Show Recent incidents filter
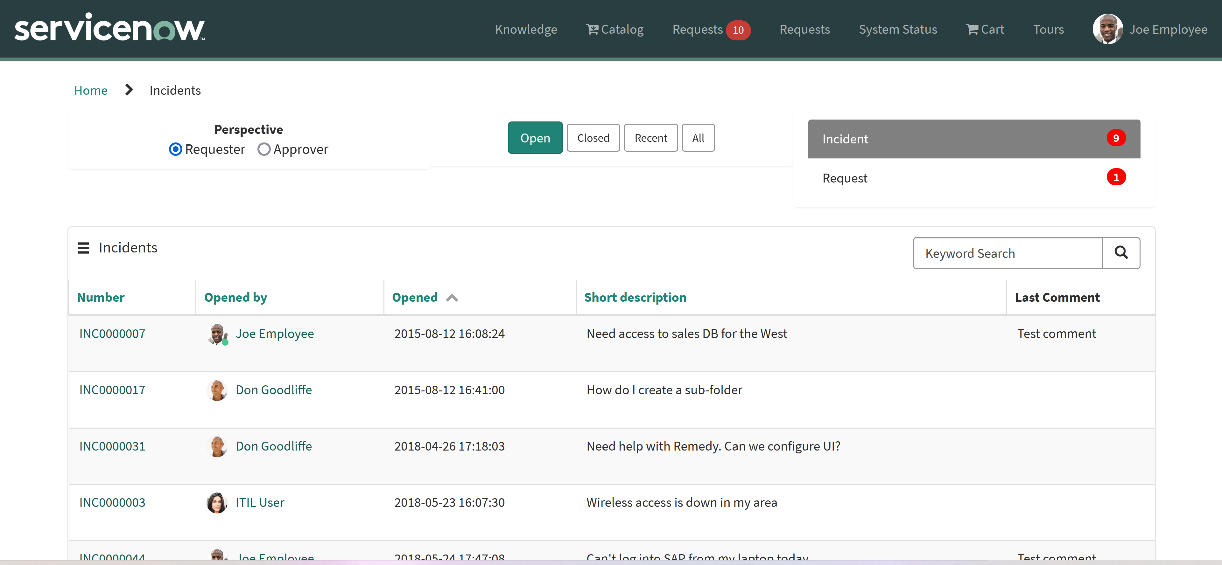1222x565 pixels. coord(650,138)
